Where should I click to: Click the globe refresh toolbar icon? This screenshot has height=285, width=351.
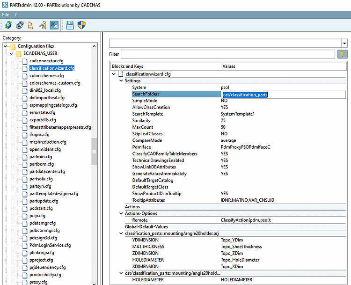(8, 25)
